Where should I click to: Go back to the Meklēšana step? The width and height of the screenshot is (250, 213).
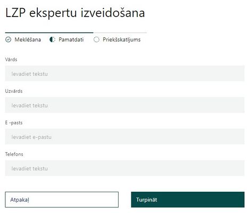[28, 39]
